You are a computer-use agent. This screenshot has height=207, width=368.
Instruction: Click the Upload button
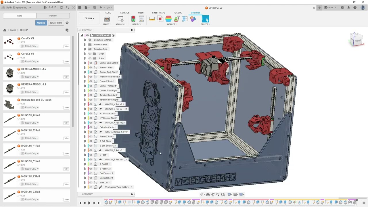coord(41,23)
